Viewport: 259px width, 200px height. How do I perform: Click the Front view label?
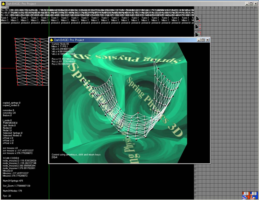(4, 8)
